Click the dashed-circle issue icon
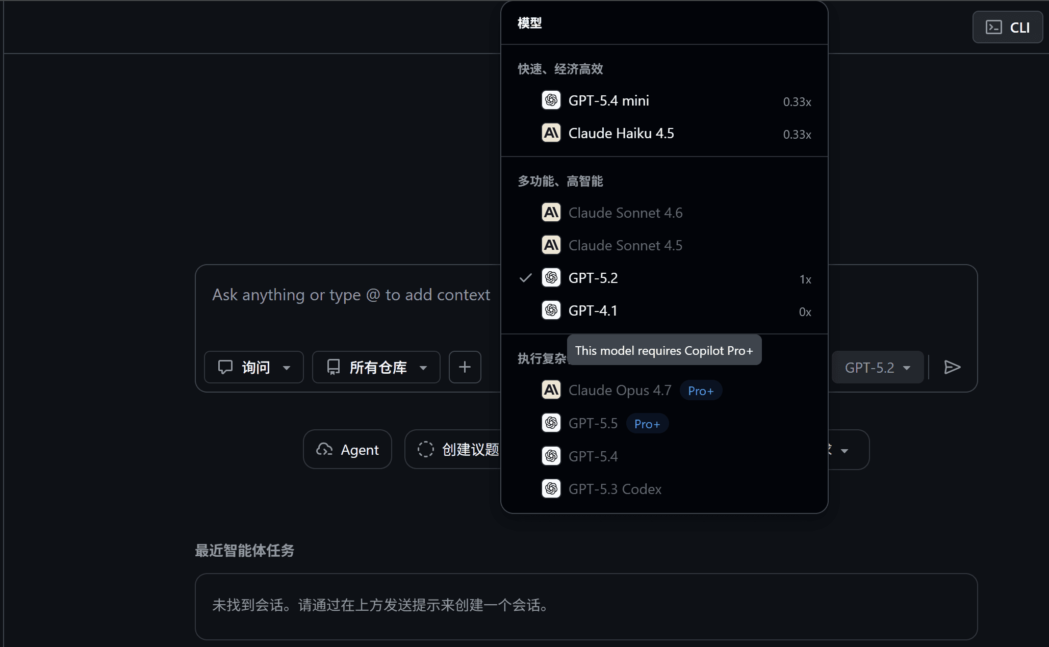The image size is (1049, 647). pos(425,449)
